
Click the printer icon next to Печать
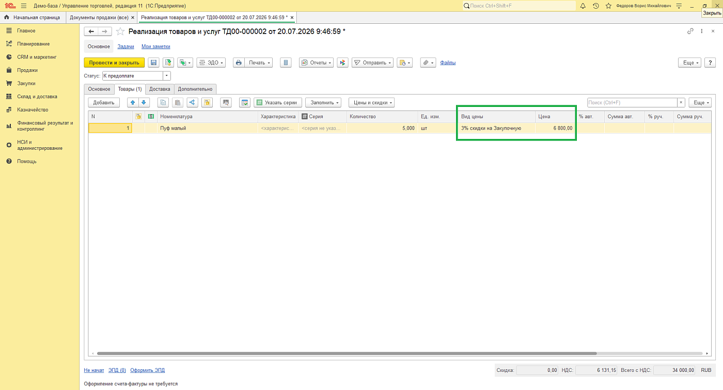click(238, 63)
